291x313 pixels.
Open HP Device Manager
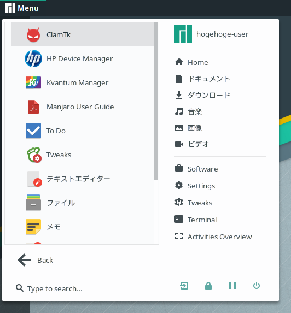coord(83,58)
